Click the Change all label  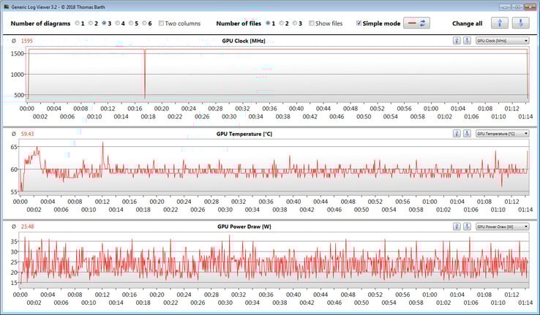[x=467, y=23]
